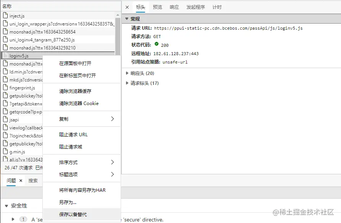
Task: Click the request URL loginv5.js value
Action: pos(228,28)
